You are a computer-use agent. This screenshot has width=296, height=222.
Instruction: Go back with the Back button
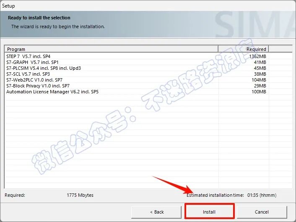pyautogui.click(x=156, y=212)
